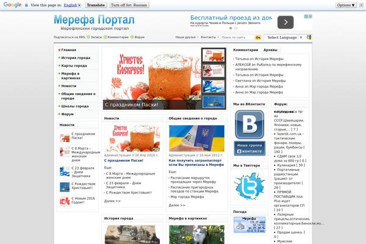Select second flowers slider thumbnail

tap(213, 71)
